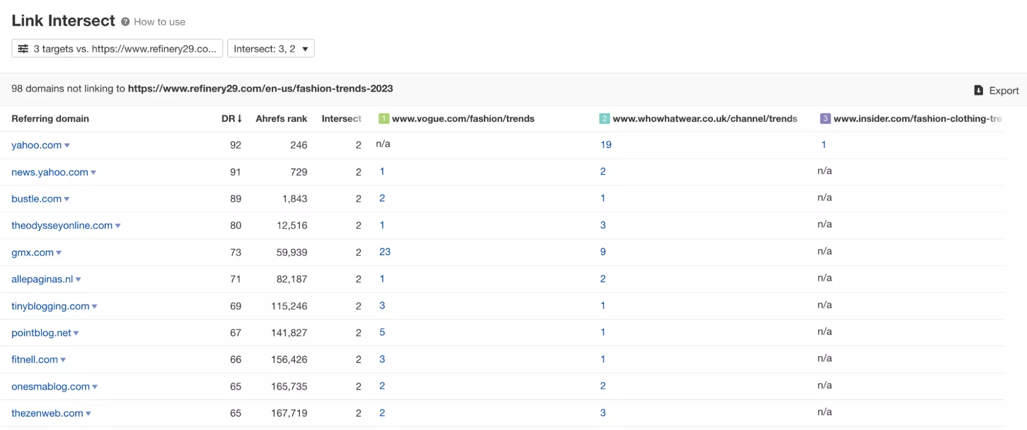Open the tinyblogging.com domain link
1027x430 pixels.
tap(50, 306)
